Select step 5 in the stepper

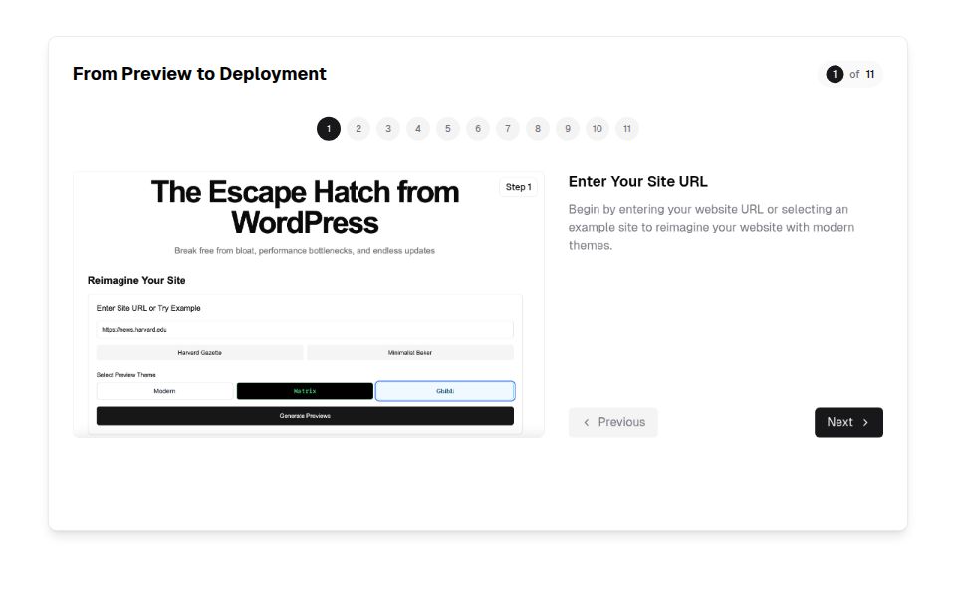[x=448, y=129]
